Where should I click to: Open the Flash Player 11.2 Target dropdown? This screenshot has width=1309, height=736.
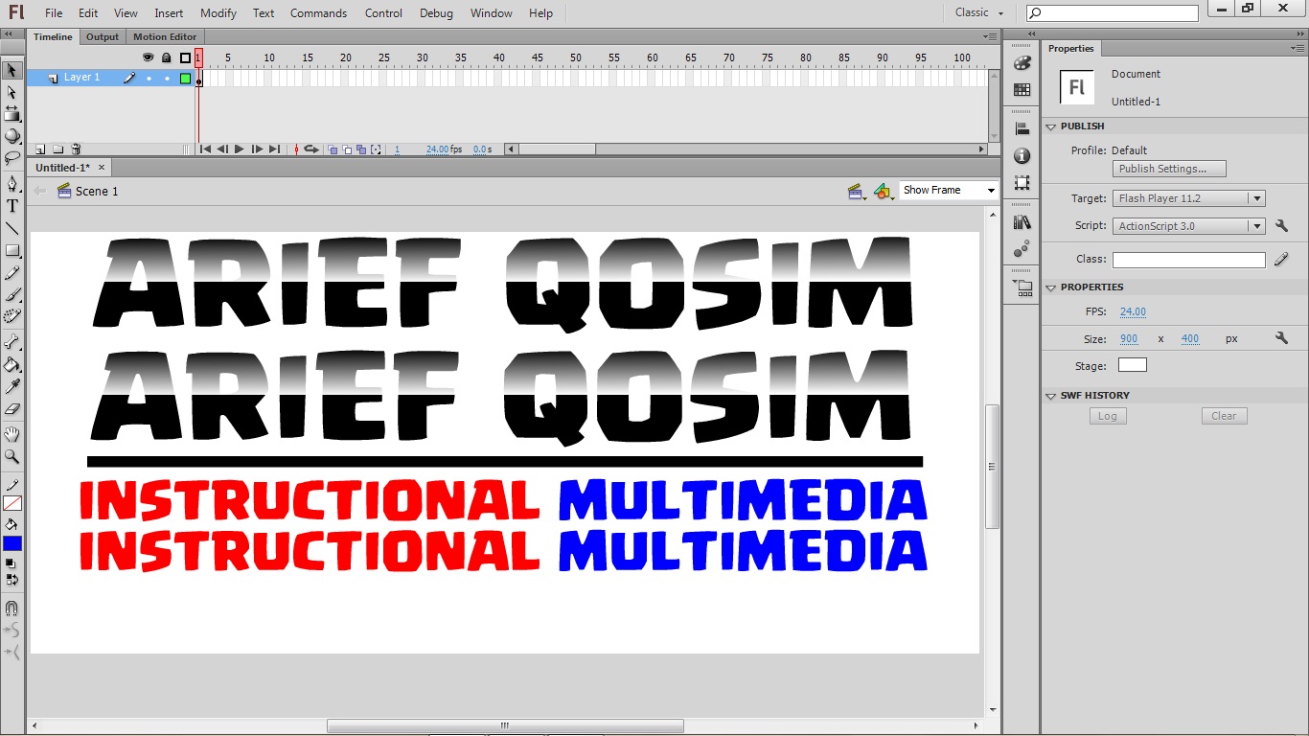tap(1189, 198)
